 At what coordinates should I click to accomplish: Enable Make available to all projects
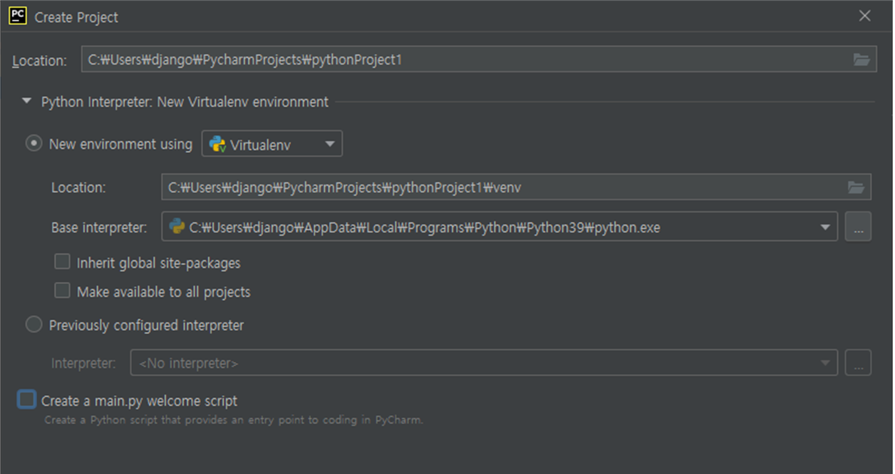pos(63,290)
